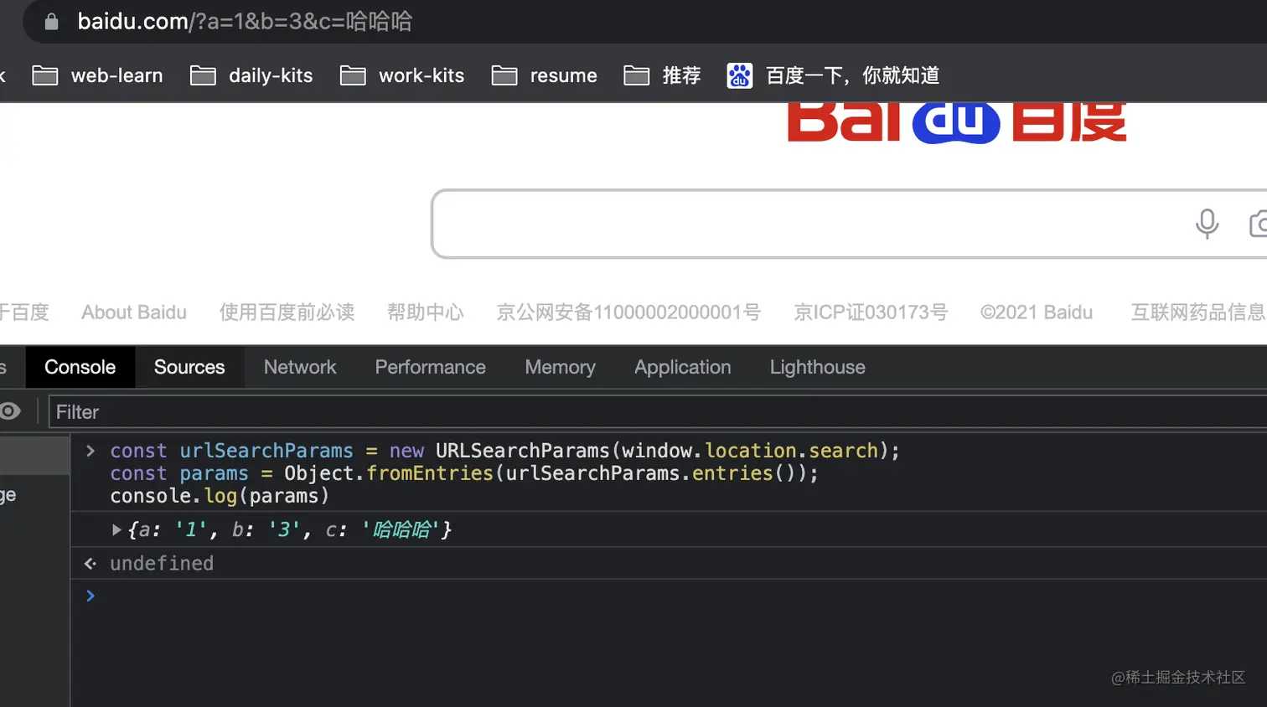Screen dimensions: 1267x707
Task: Open the 京ICP证030173号 link
Action: click(x=871, y=312)
